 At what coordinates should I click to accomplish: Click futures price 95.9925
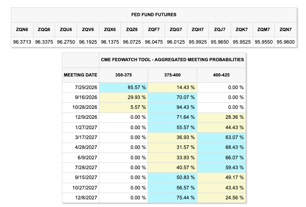coord(198,42)
